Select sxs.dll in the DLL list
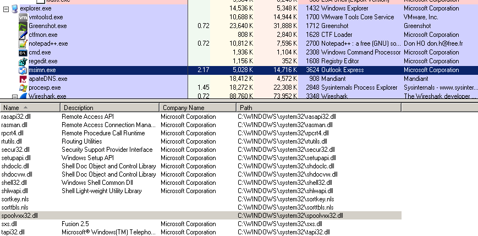Screen dimensions: 478x236 [201, 224]
